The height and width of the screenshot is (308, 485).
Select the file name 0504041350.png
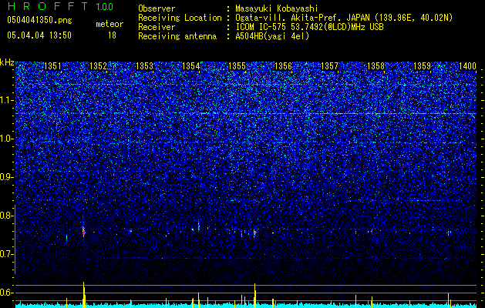pos(39,20)
